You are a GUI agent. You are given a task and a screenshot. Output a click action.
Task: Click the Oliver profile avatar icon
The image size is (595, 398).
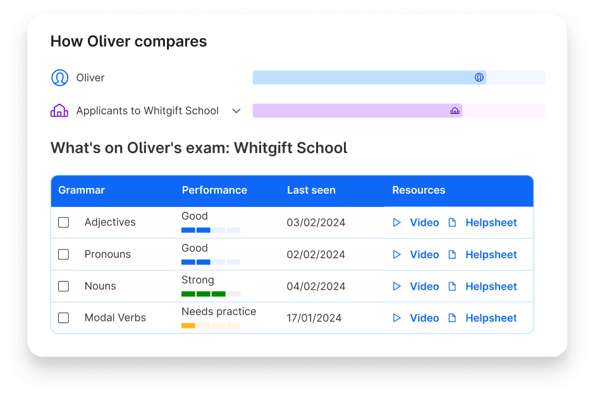tap(59, 77)
